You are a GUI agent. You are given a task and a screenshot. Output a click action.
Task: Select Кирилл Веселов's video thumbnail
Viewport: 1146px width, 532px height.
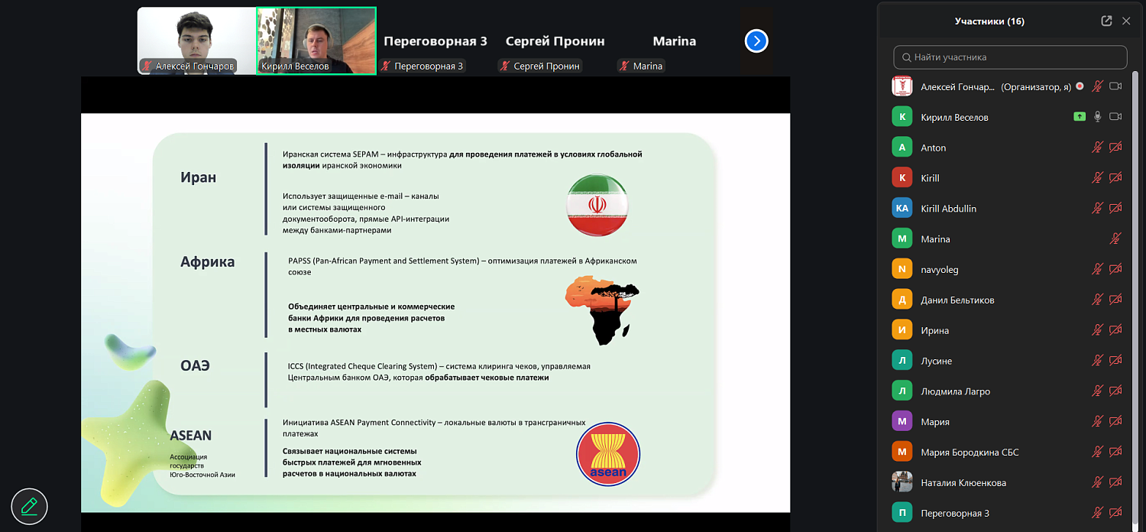click(316, 41)
